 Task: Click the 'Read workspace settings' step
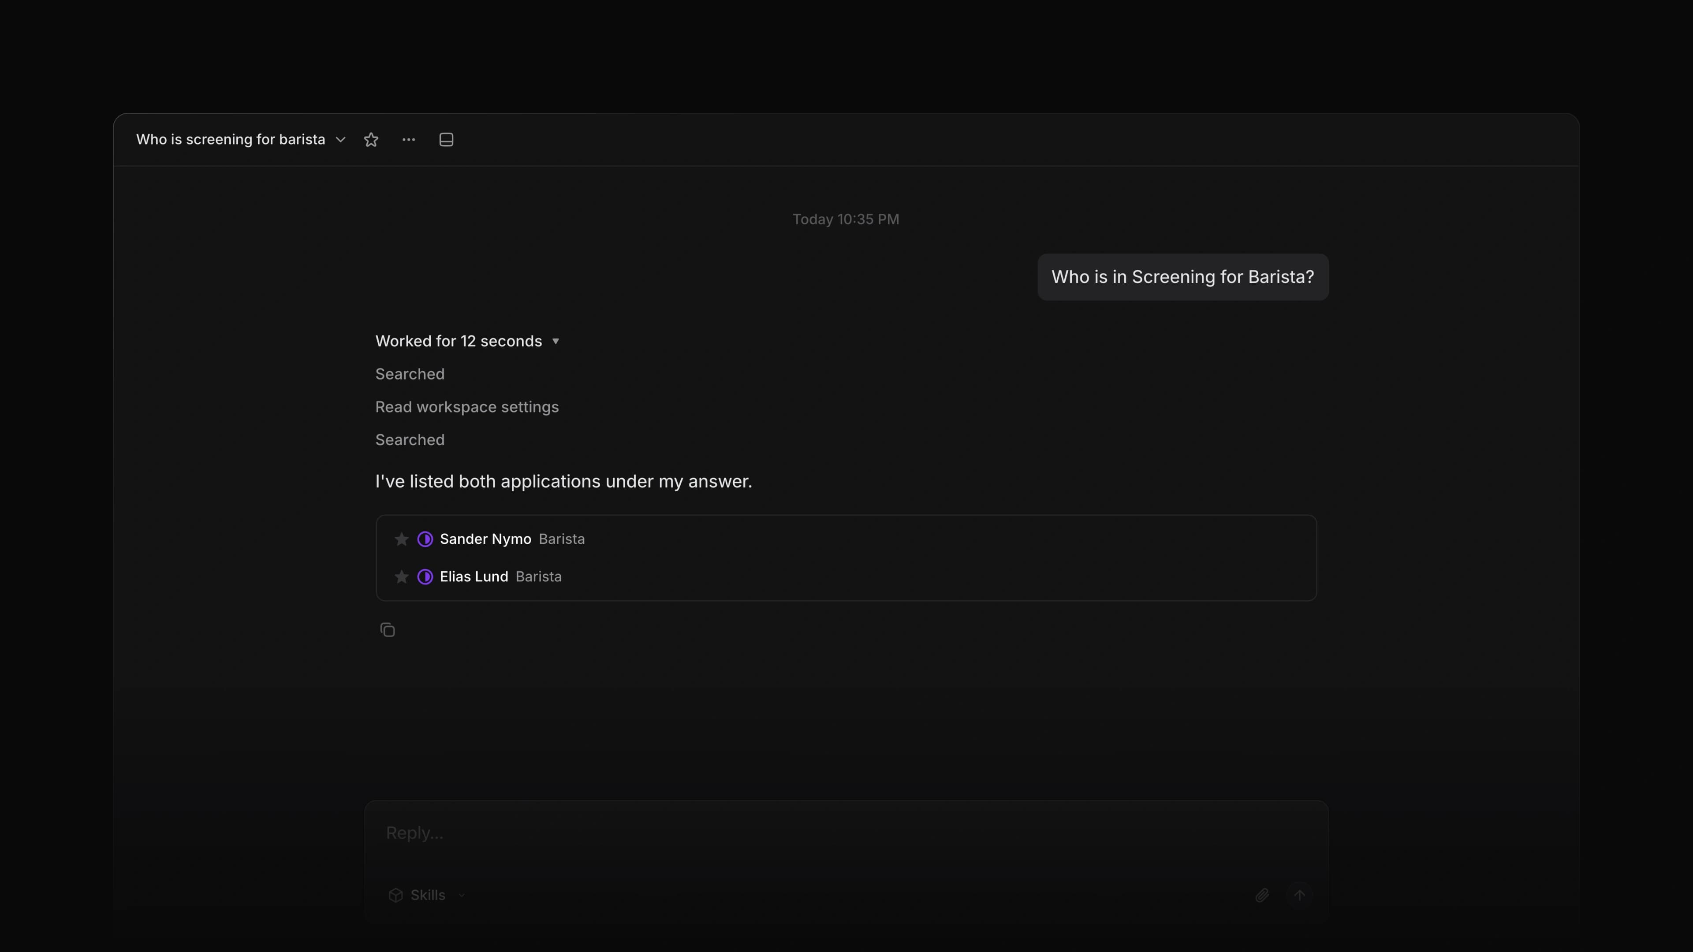(x=466, y=407)
